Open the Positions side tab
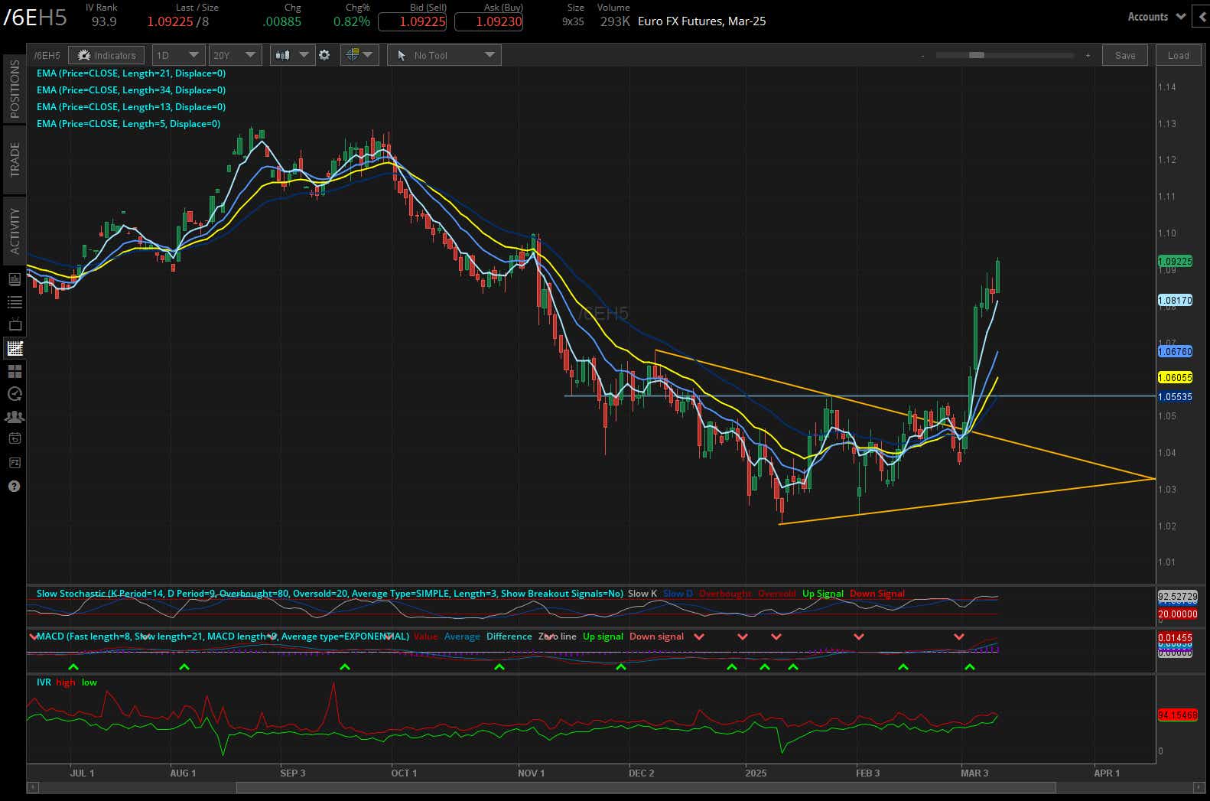 tap(15, 89)
